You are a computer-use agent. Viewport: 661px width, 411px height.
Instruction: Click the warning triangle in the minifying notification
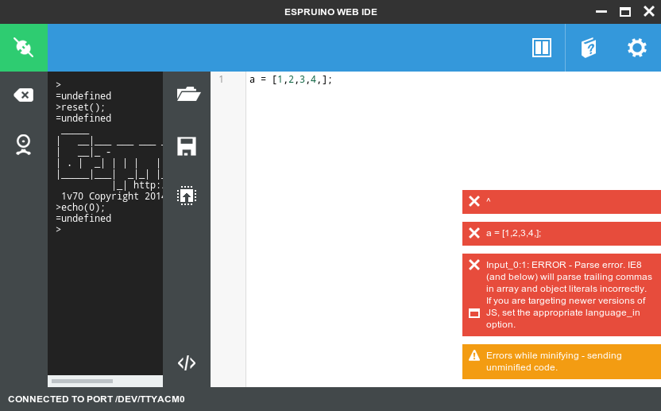coord(474,355)
